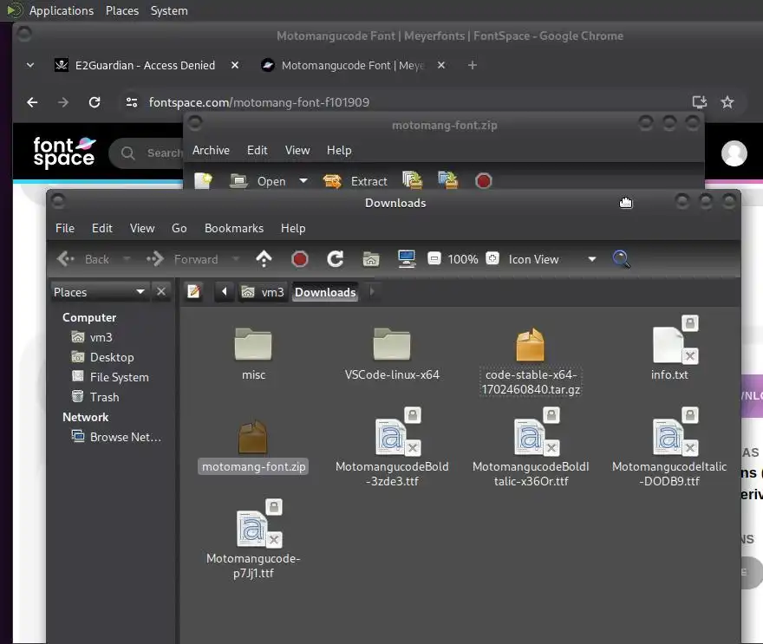Zoom in with the plus icon
Viewport: 763px width, 644px height.
pos(492,258)
